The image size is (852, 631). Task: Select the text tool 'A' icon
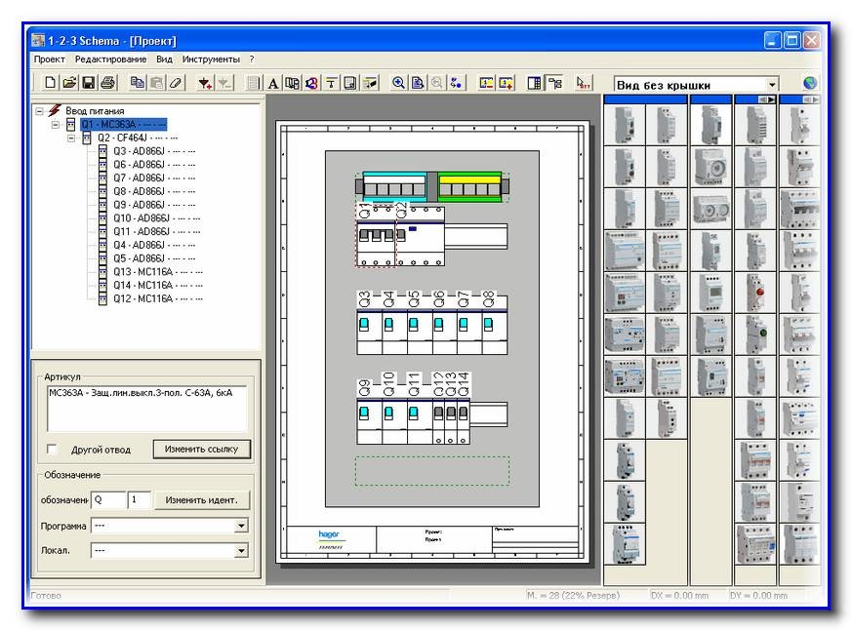click(273, 84)
